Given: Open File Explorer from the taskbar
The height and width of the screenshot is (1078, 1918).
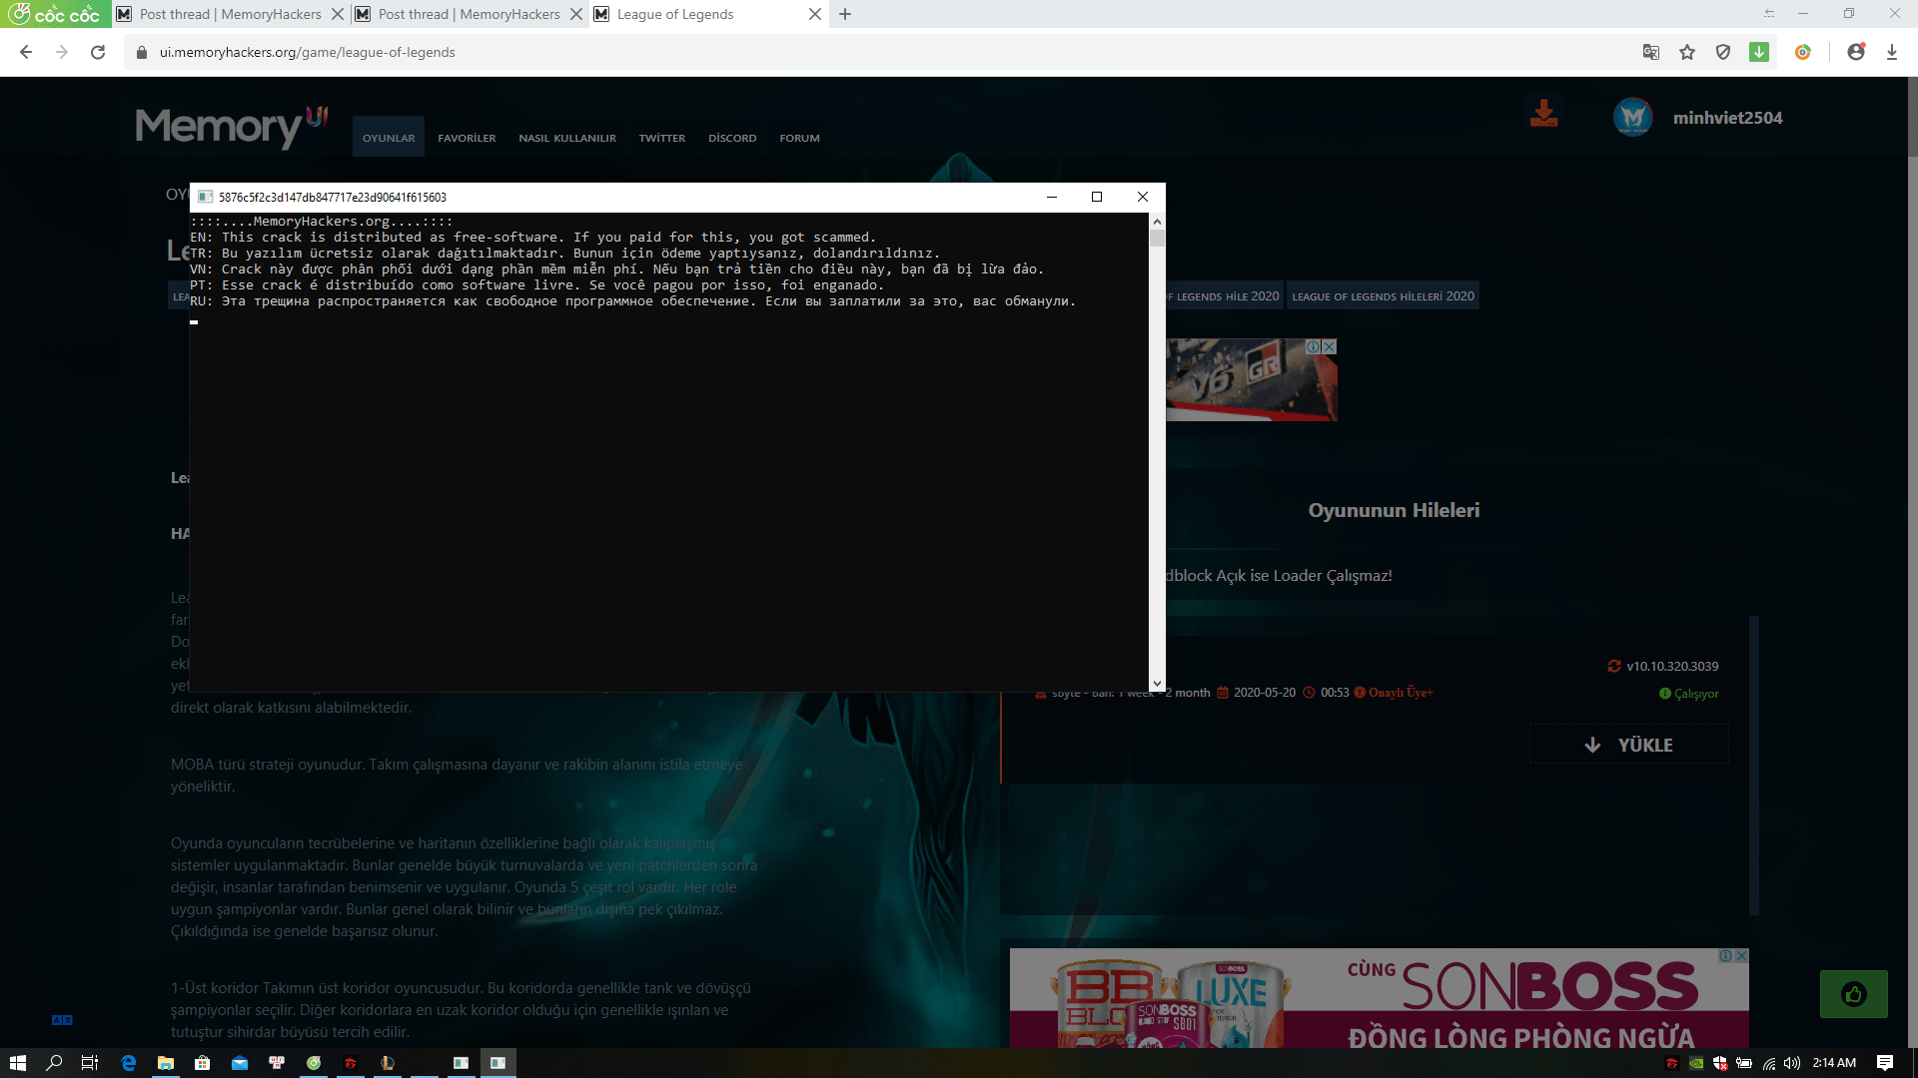Looking at the screenshot, I should pyautogui.click(x=166, y=1063).
